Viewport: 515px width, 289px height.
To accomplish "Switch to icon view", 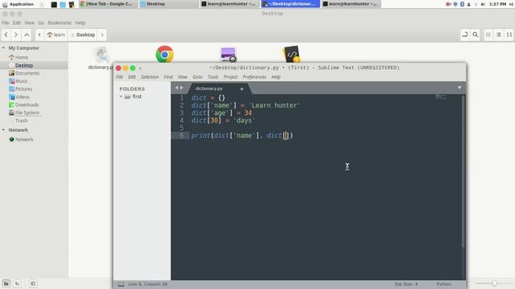I will coord(488,35).
